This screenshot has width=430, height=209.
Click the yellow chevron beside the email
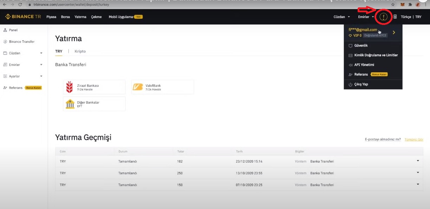click(394, 33)
